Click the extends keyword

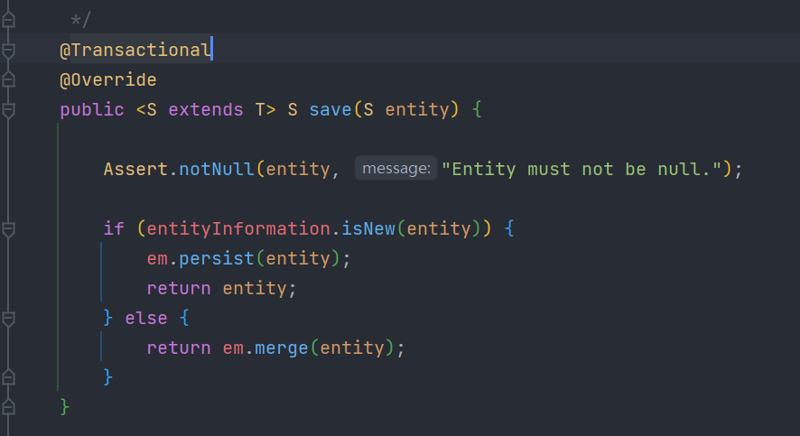click(x=206, y=109)
